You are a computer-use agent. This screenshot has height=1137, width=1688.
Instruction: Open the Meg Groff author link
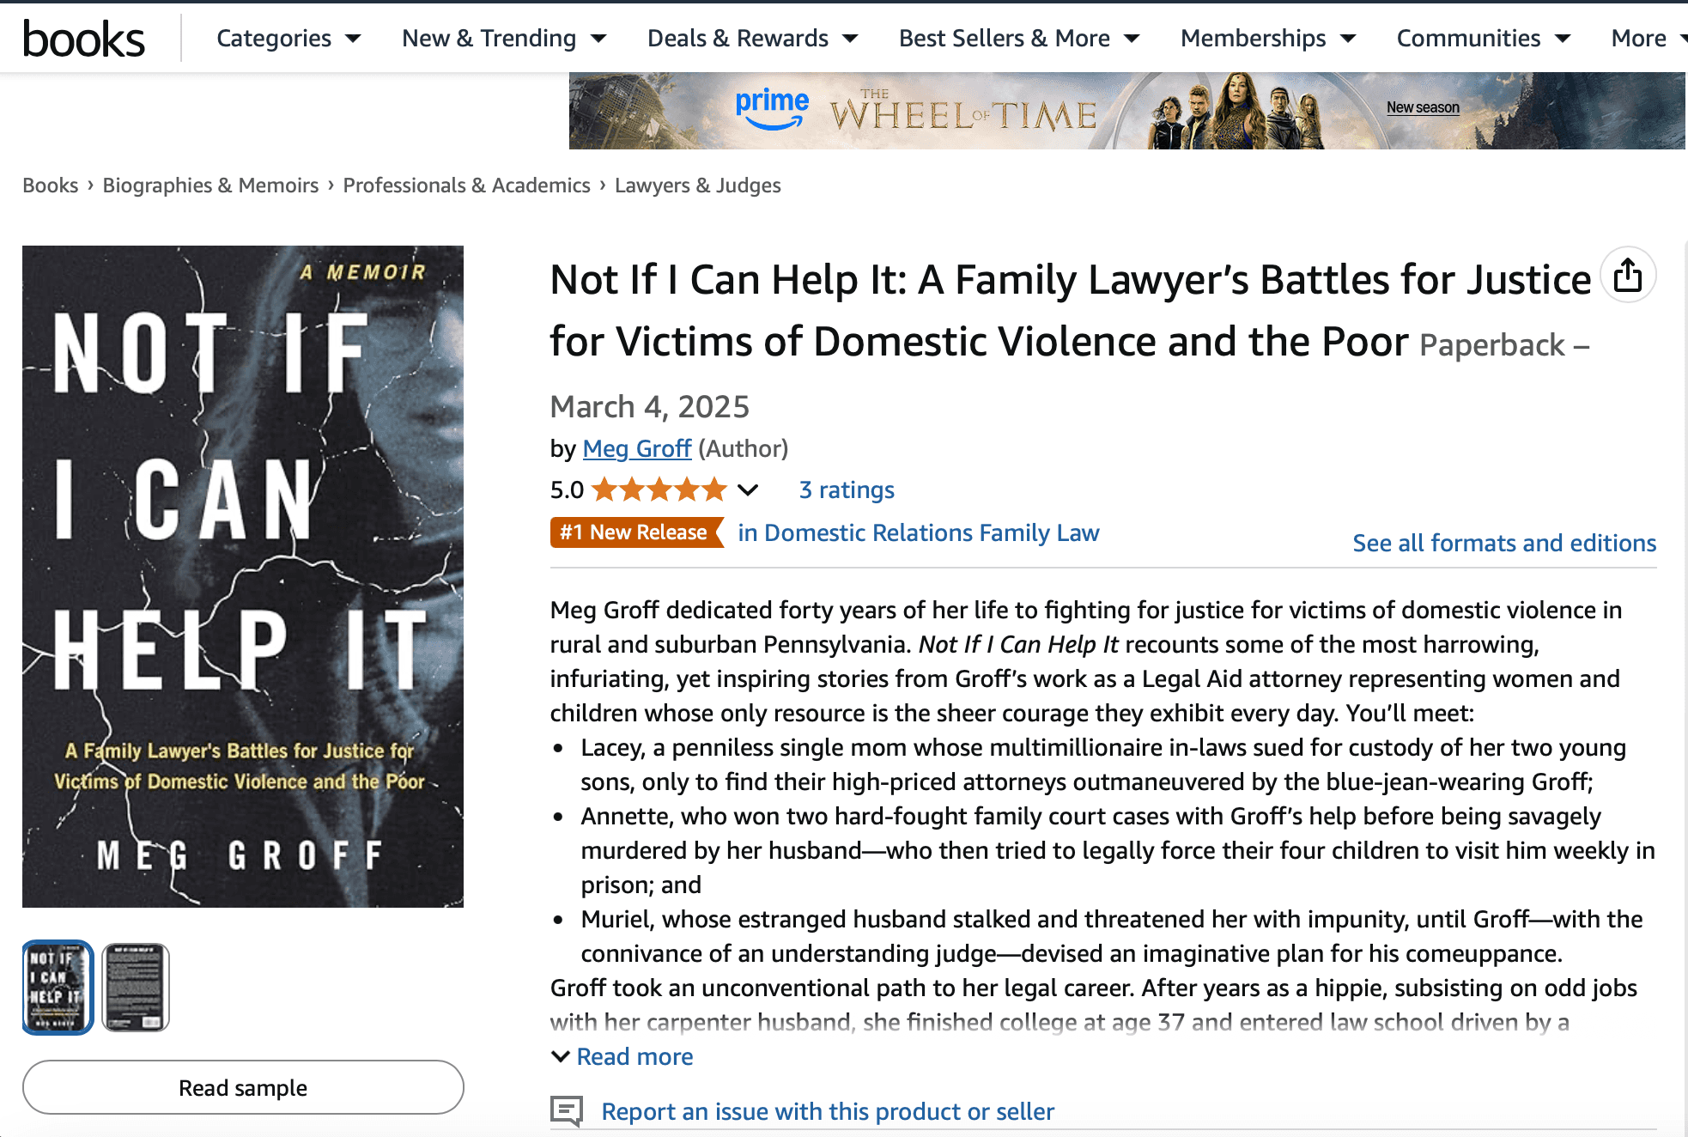coord(636,448)
